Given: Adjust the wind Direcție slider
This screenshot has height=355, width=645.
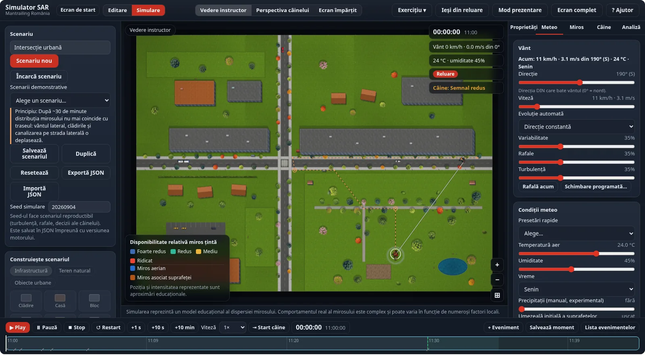Looking at the screenshot, I should [x=576, y=83].
